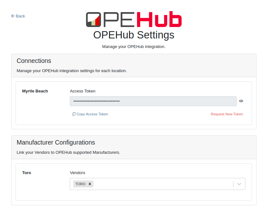The width and height of the screenshot is (267, 217).
Task: Open the Vendors dropdown chevron
Action: pyautogui.click(x=239, y=184)
